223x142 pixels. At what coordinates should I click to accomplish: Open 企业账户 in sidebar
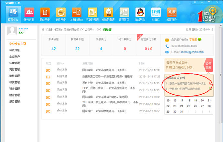click(x=15, y=56)
